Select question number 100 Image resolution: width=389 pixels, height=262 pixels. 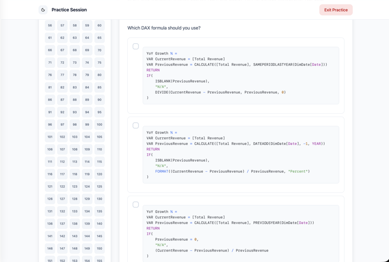(99, 125)
